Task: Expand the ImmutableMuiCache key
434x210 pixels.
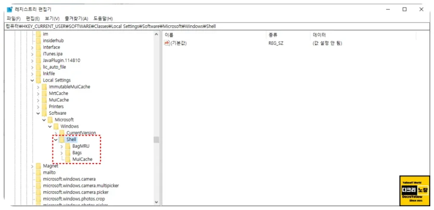Action: coord(38,87)
